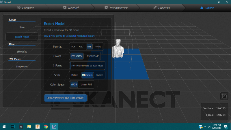The width and height of the screenshot is (231, 130).
Task: Open Google Chrome from the taskbar
Action: 46,127
